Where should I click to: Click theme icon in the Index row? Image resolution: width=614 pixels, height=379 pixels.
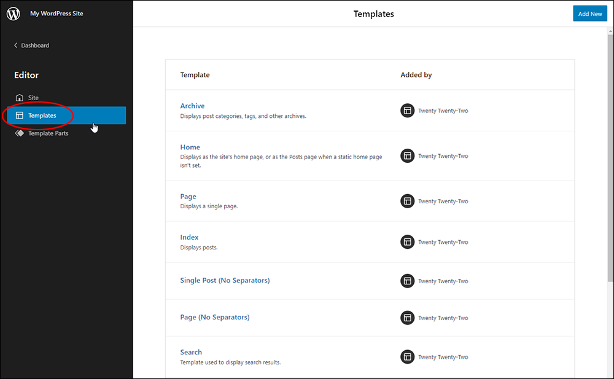click(x=407, y=242)
